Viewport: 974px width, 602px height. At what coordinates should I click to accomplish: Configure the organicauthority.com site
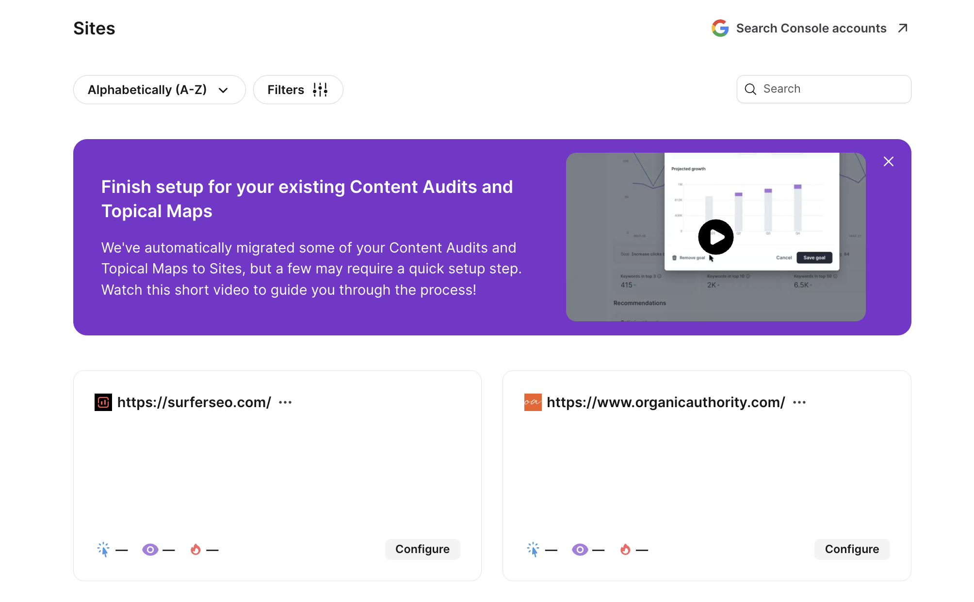pos(852,549)
